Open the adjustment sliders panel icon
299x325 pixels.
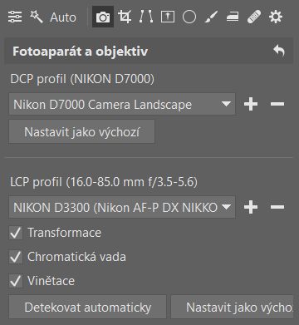coord(15,17)
